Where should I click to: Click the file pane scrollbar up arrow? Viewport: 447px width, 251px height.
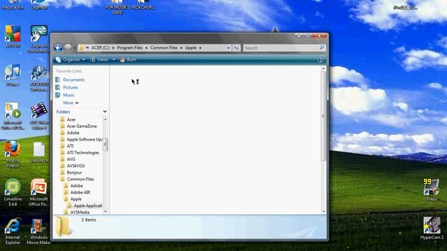tap(323, 68)
